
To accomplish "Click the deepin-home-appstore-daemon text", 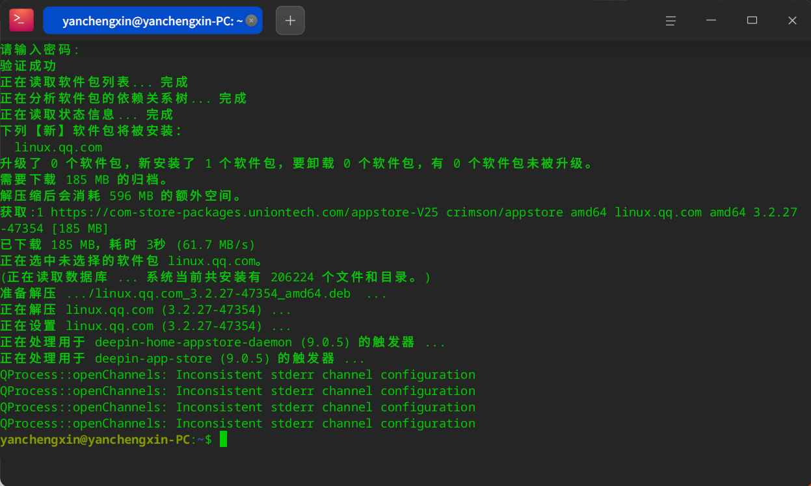I will point(194,342).
